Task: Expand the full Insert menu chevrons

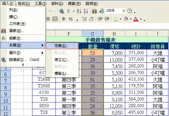Action: tap(23, 65)
